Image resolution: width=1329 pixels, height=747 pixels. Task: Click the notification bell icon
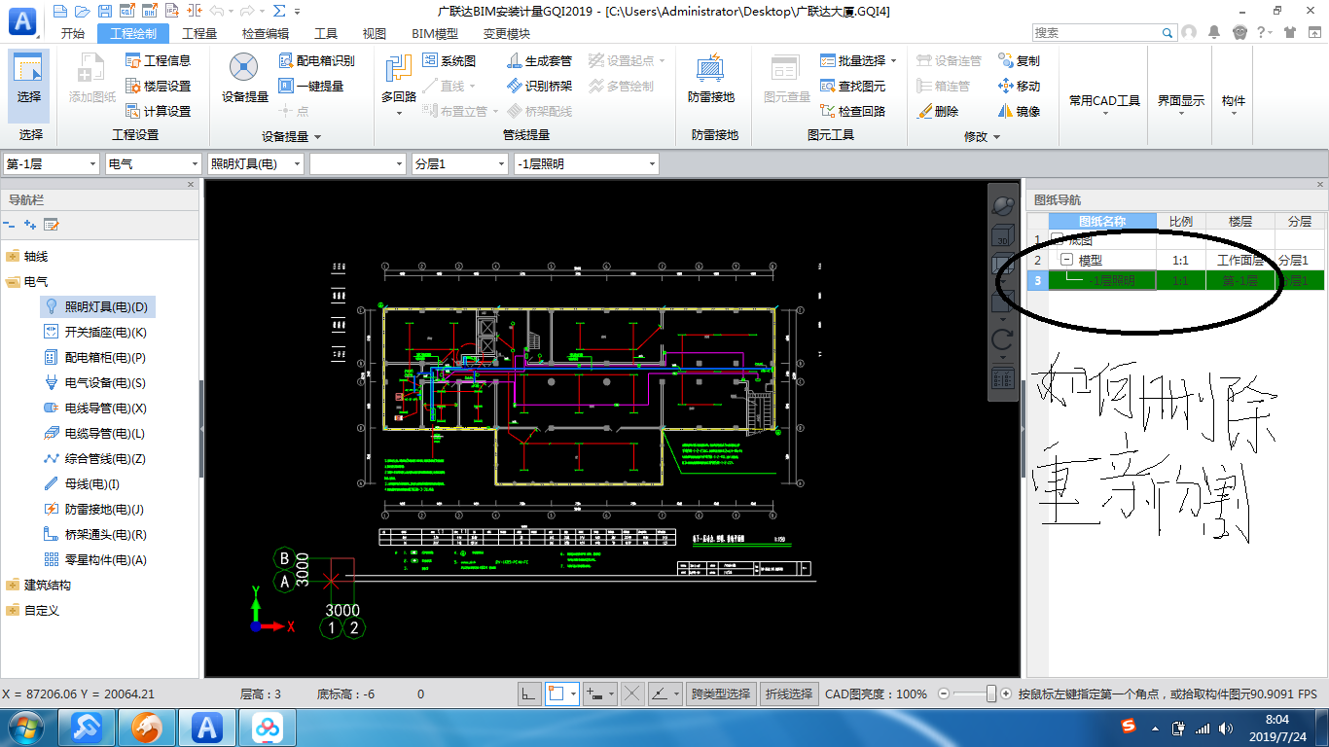pos(1213,32)
